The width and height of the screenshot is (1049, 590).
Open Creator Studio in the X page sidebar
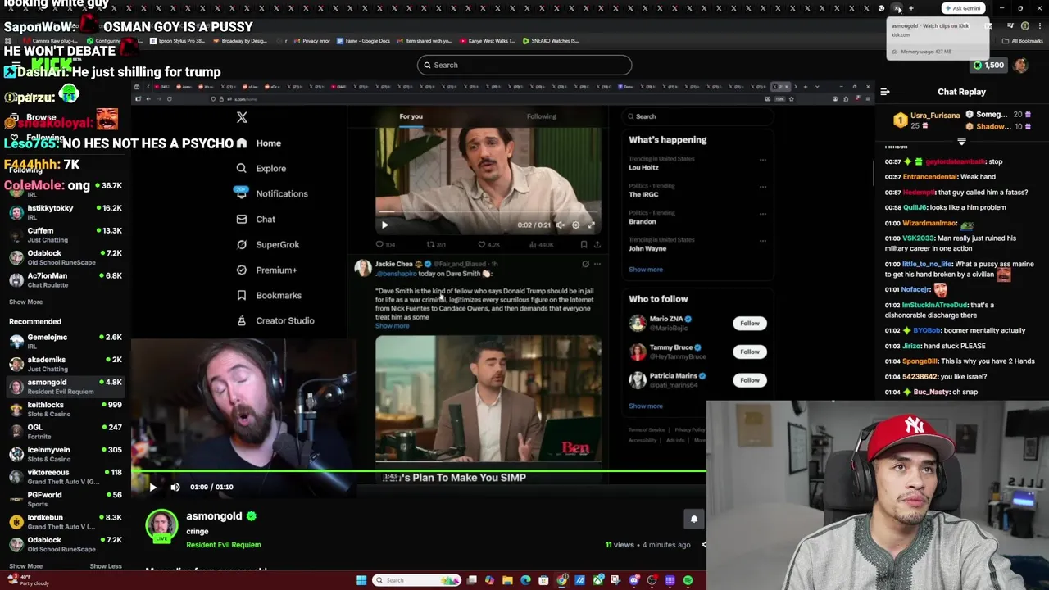(x=275, y=321)
